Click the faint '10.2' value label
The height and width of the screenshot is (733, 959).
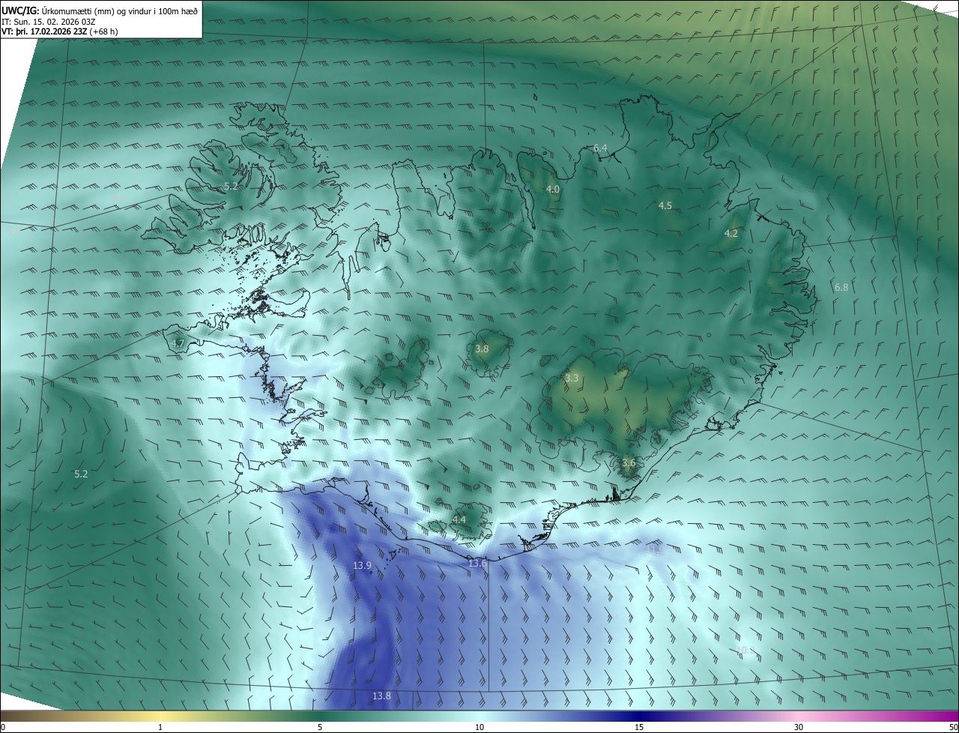pyautogui.click(x=746, y=650)
